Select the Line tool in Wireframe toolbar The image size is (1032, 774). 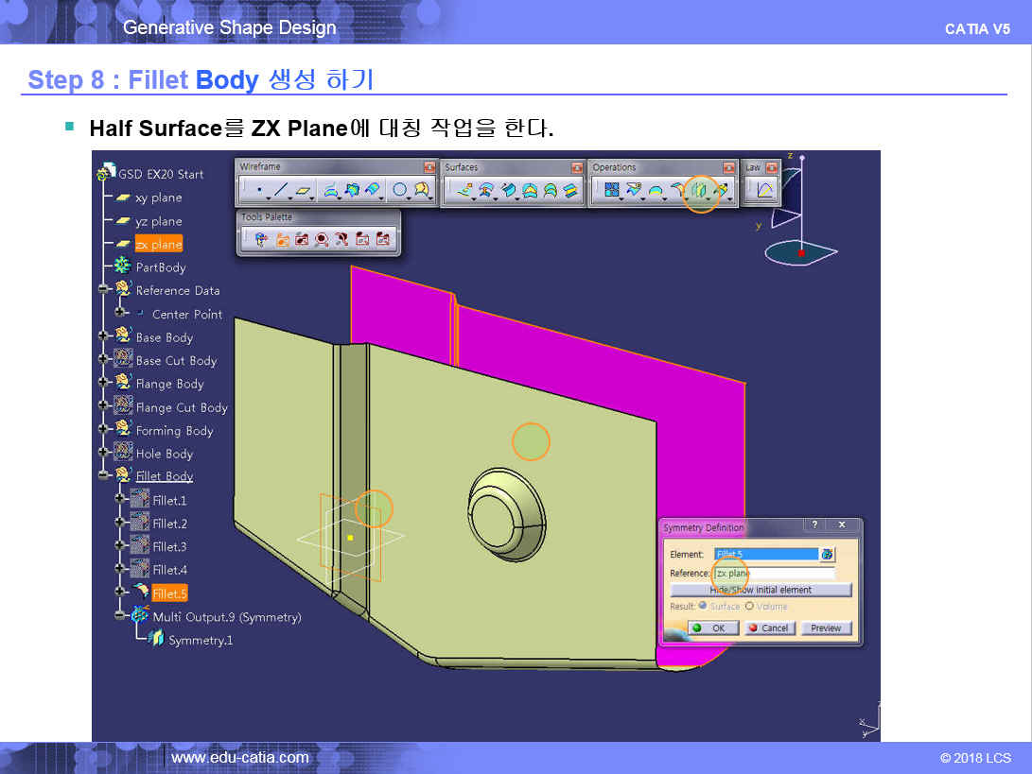coord(281,191)
